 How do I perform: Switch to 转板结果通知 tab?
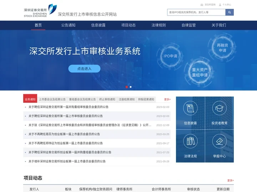(146, 99)
